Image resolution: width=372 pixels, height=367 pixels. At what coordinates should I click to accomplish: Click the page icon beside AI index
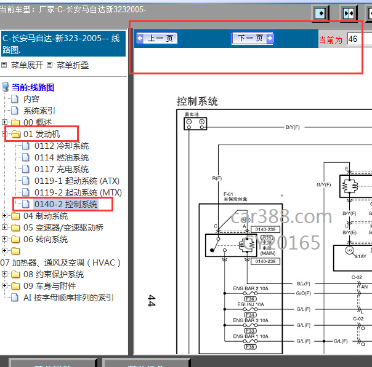click(x=15, y=298)
